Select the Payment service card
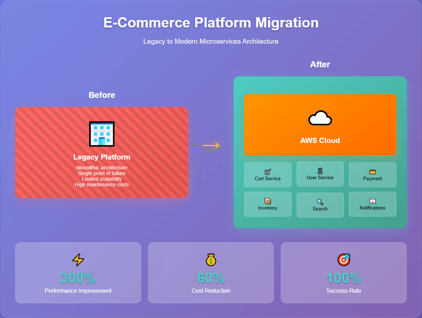The image size is (422, 318). coord(373,175)
